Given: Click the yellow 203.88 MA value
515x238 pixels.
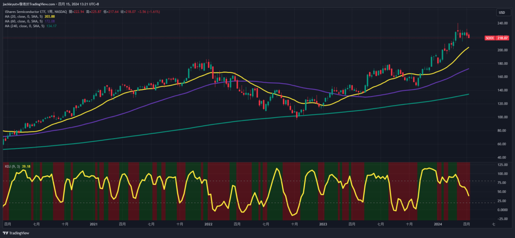Looking at the screenshot, I should coord(50,17).
